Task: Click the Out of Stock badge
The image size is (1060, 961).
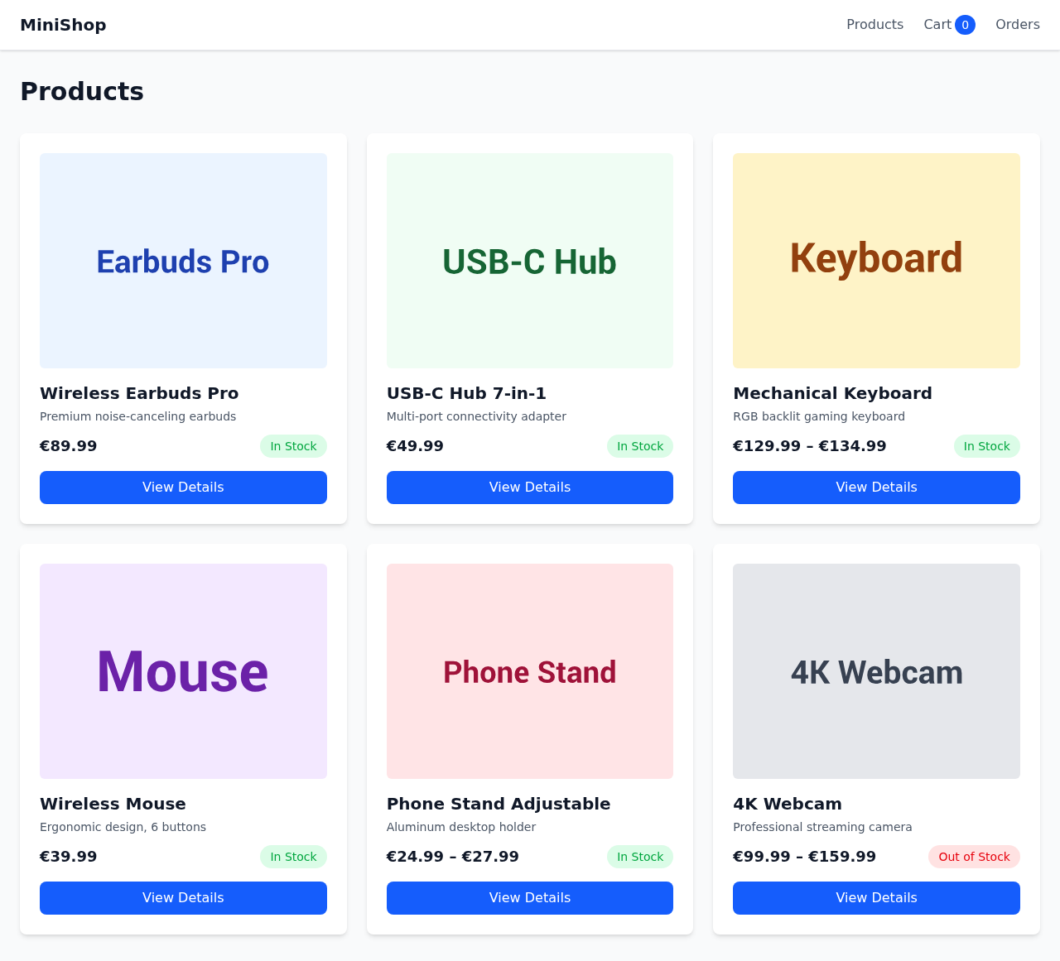Action: [x=974, y=857]
